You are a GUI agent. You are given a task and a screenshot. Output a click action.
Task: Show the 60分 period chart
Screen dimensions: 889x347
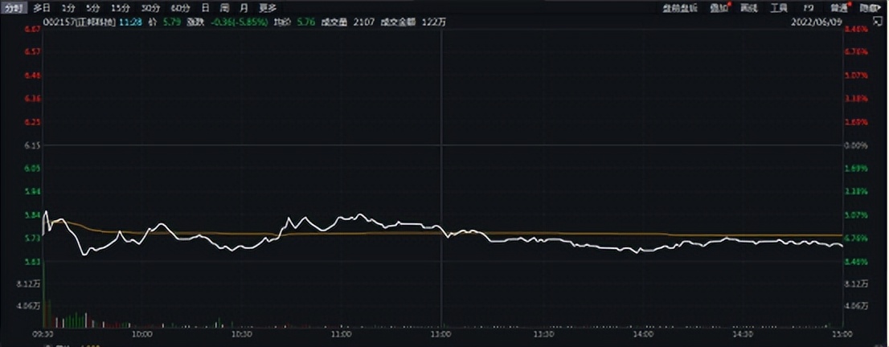coord(179,7)
